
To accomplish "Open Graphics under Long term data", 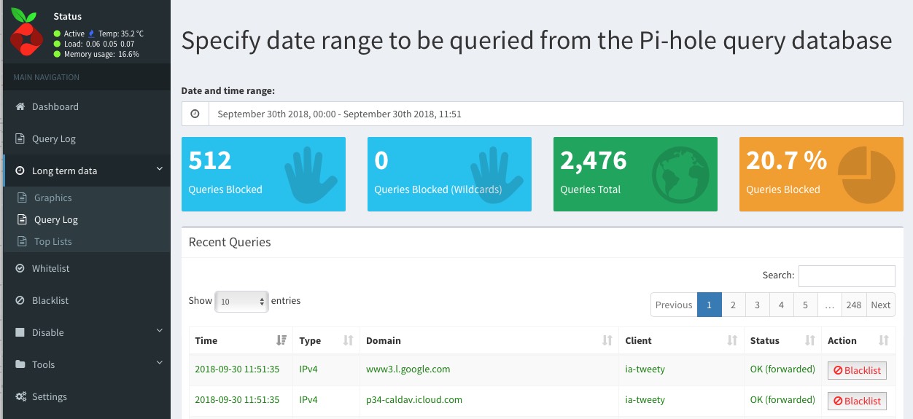I will [x=53, y=197].
